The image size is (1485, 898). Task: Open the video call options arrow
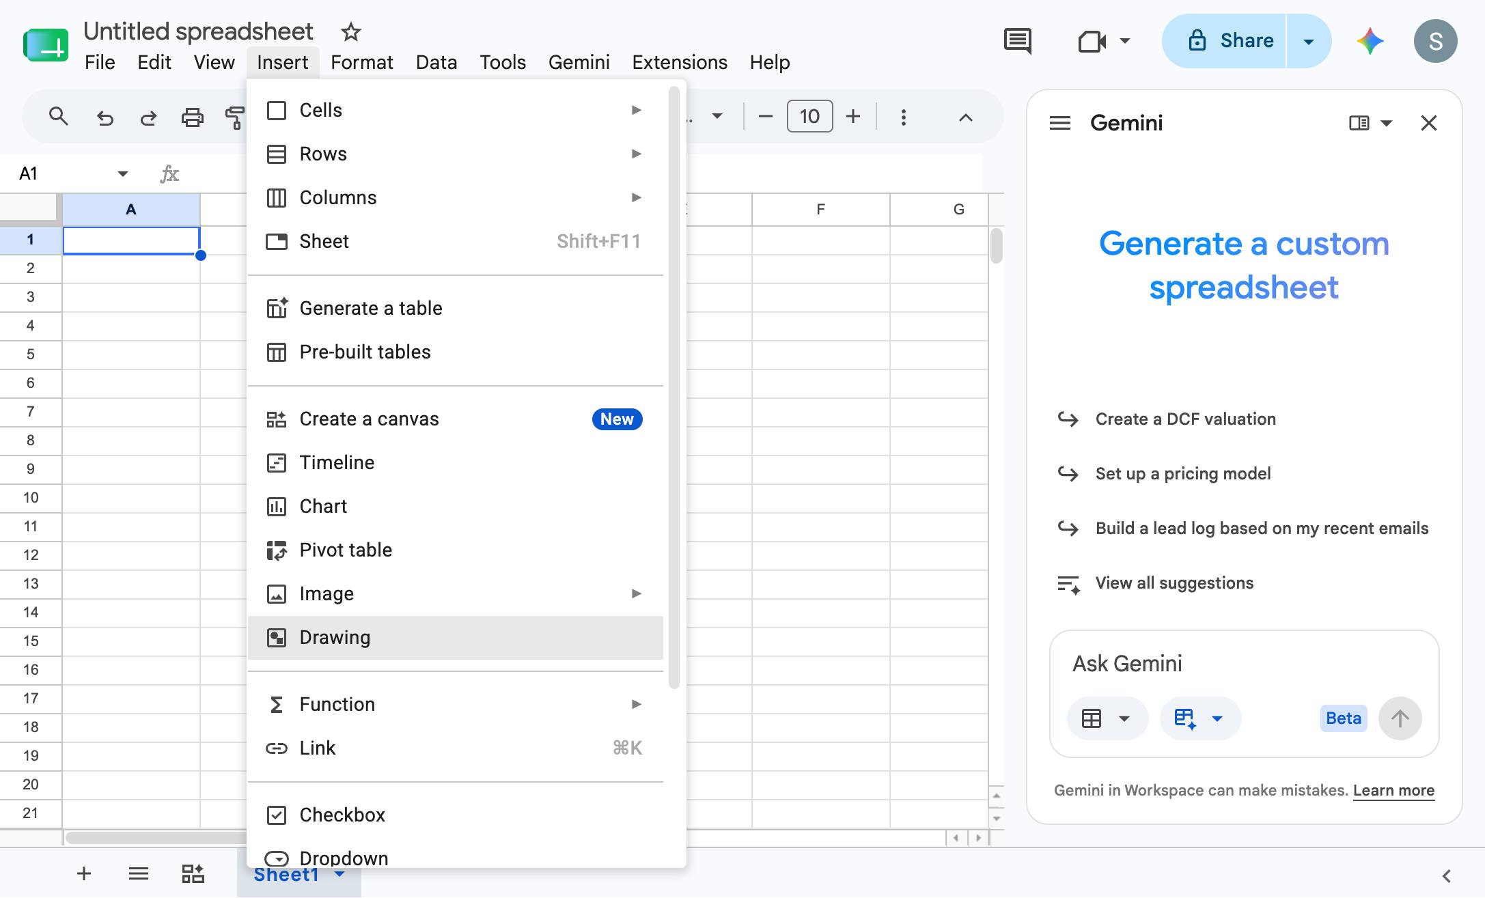pyautogui.click(x=1125, y=41)
